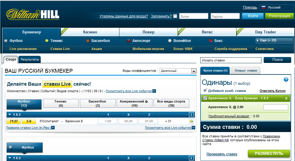Collapse the live 1 X 2 market section
295x161 pixels.
(10, 115)
